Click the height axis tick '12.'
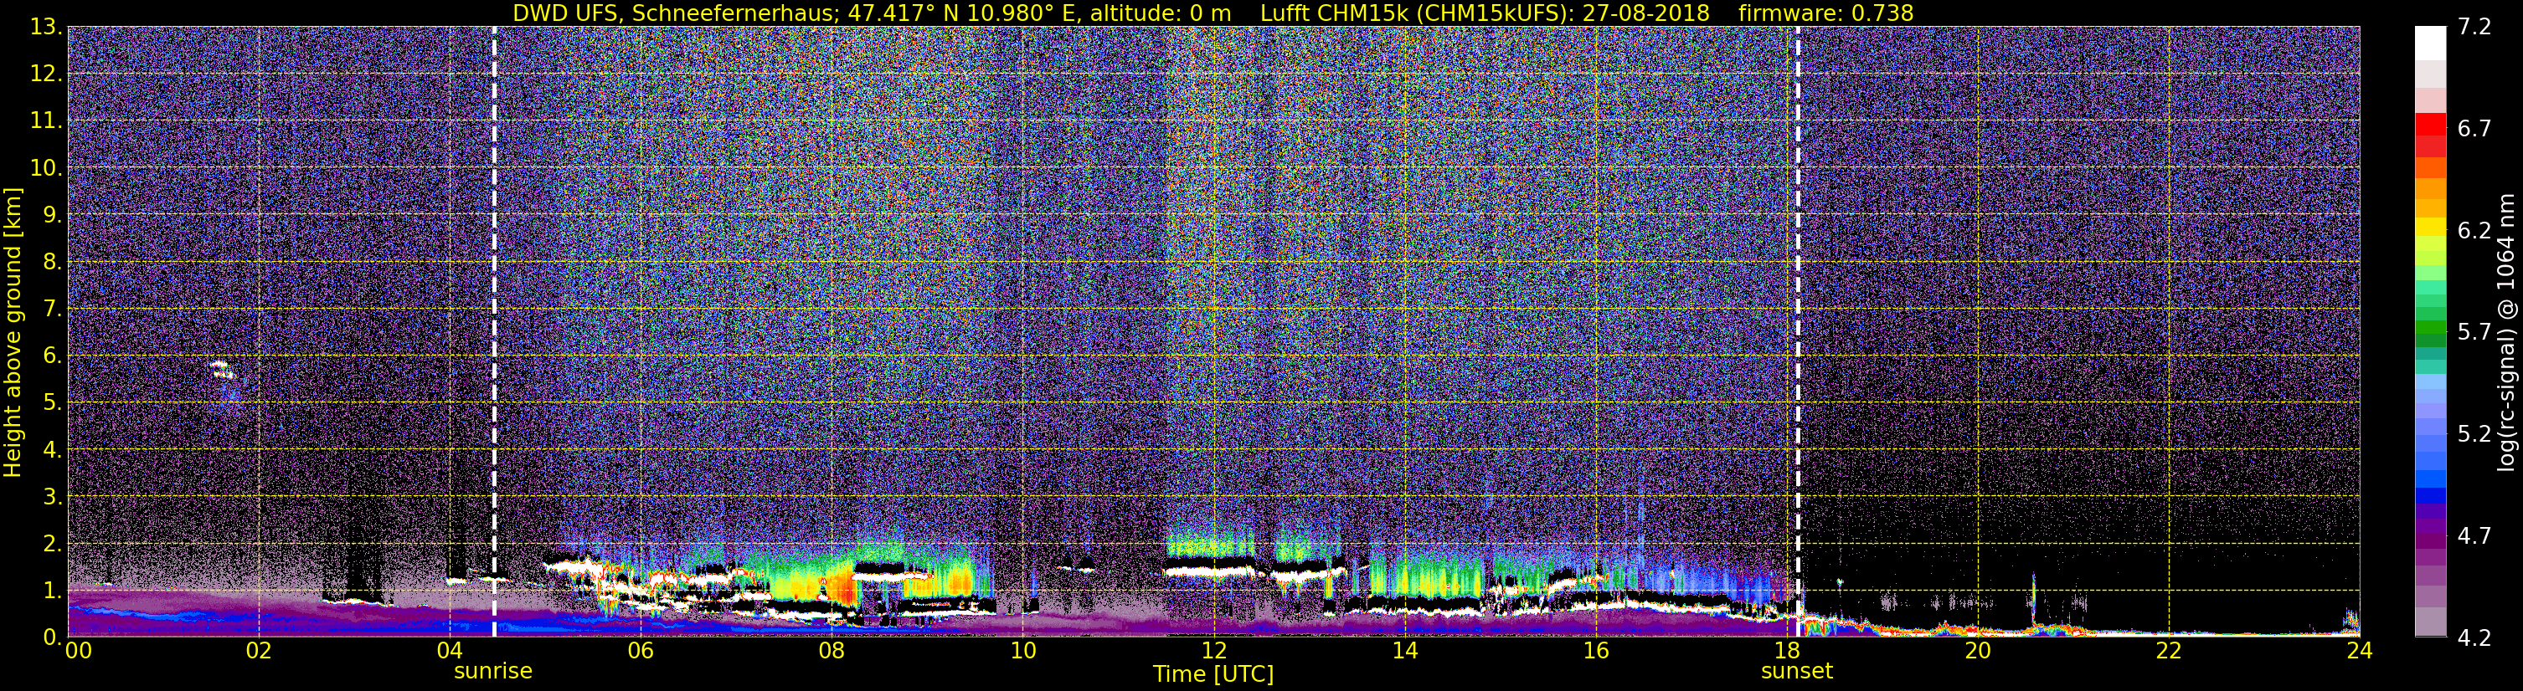The width and height of the screenshot is (2523, 691). click(x=45, y=74)
